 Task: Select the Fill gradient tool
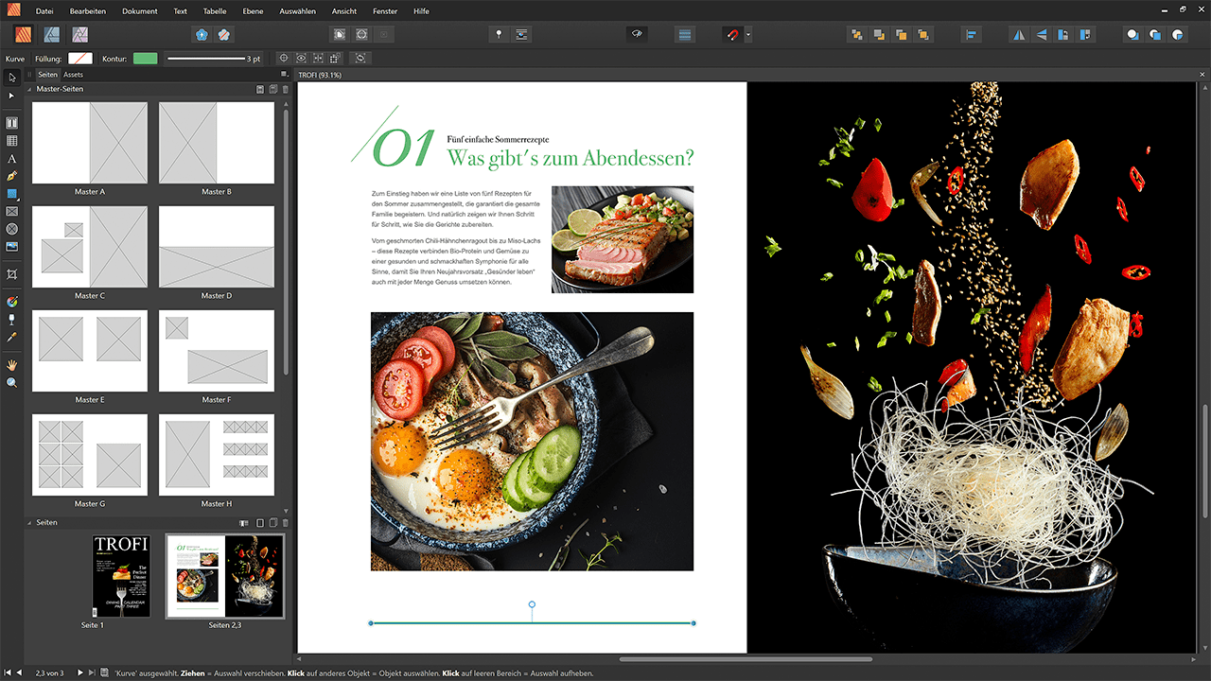pyautogui.click(x=12, y=302)
